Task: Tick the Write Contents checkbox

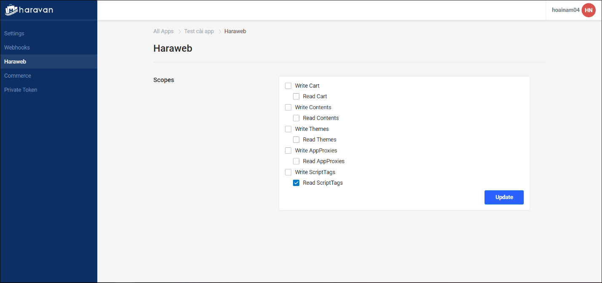Action: click(x=288, y=107)
